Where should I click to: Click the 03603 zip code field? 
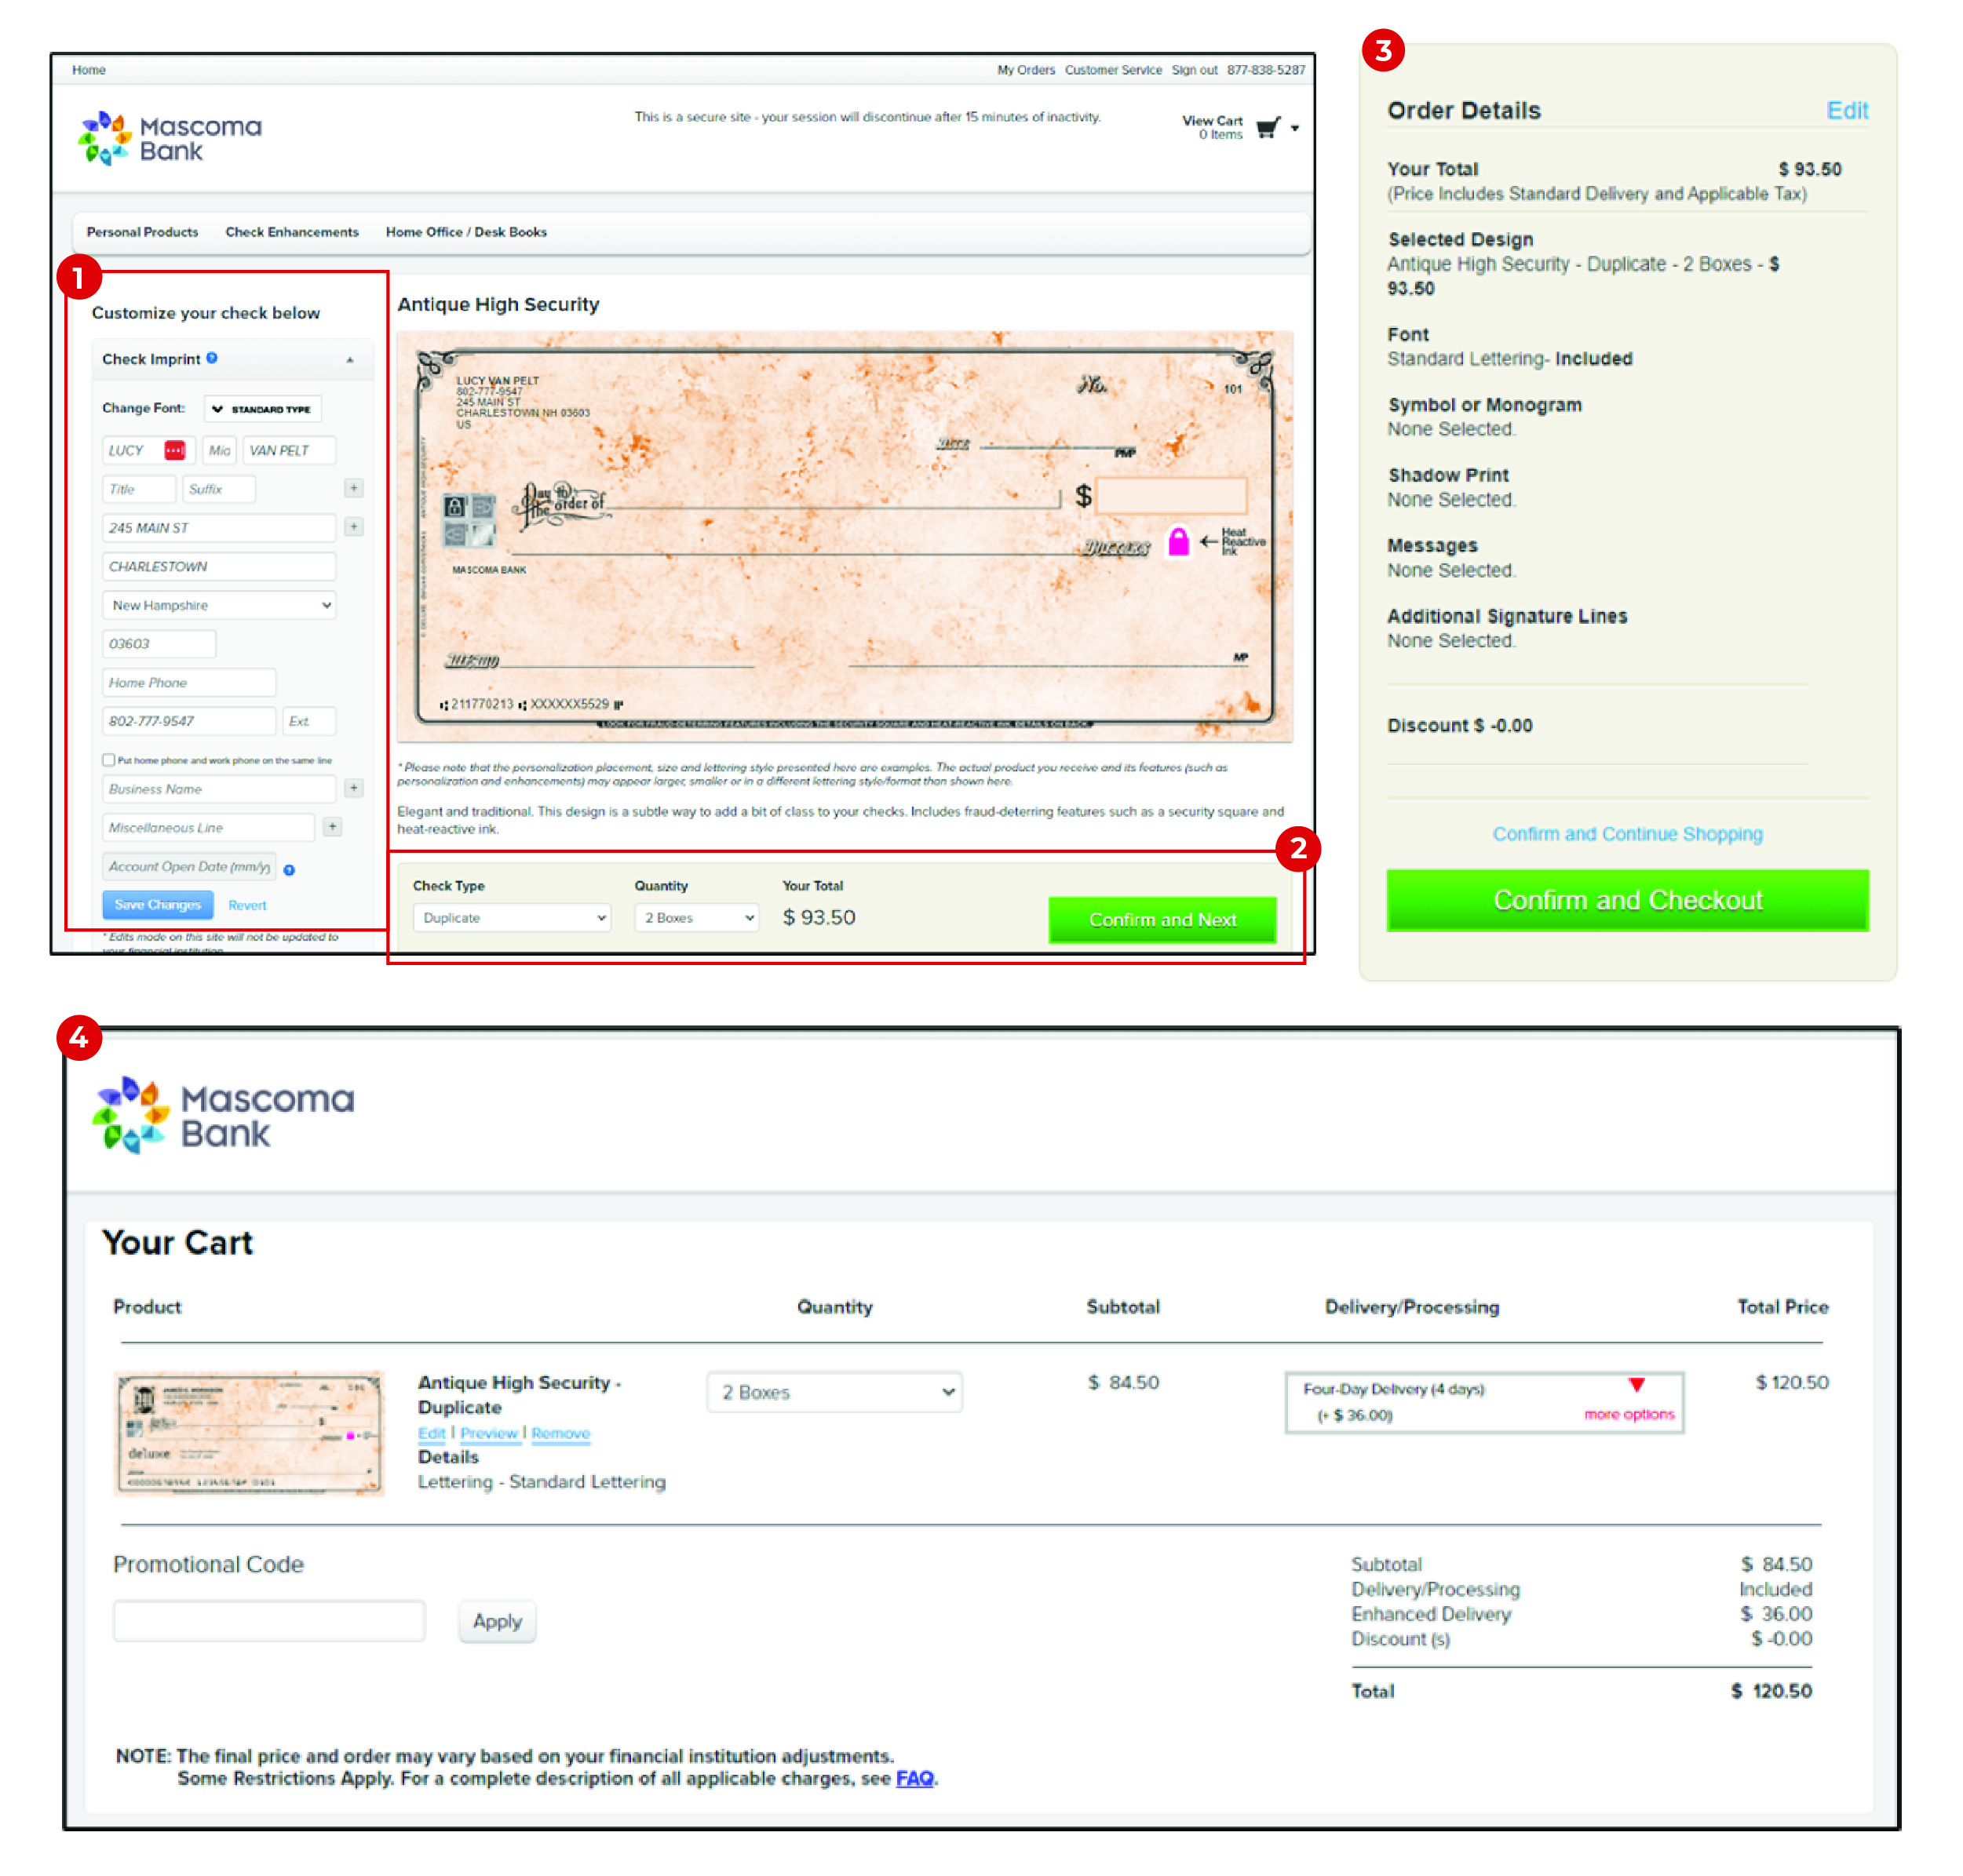[x=159, y=643]
